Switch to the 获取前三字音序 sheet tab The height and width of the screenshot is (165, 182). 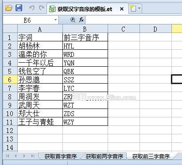tap(151, 156)
